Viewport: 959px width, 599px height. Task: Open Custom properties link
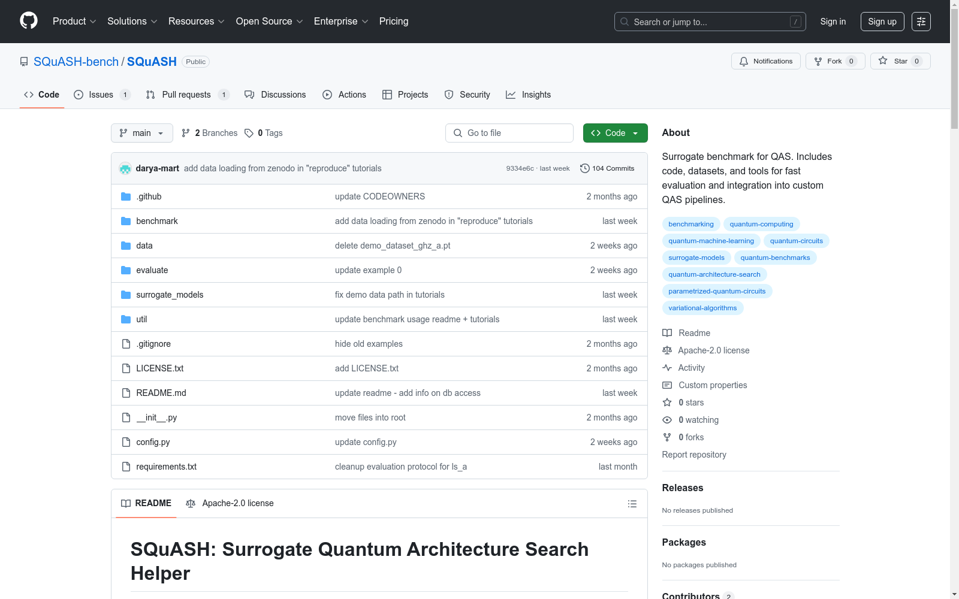[705, 385]
